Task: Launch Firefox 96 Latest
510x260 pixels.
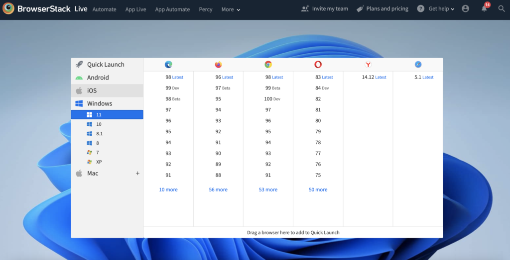Action: [224, 77]
